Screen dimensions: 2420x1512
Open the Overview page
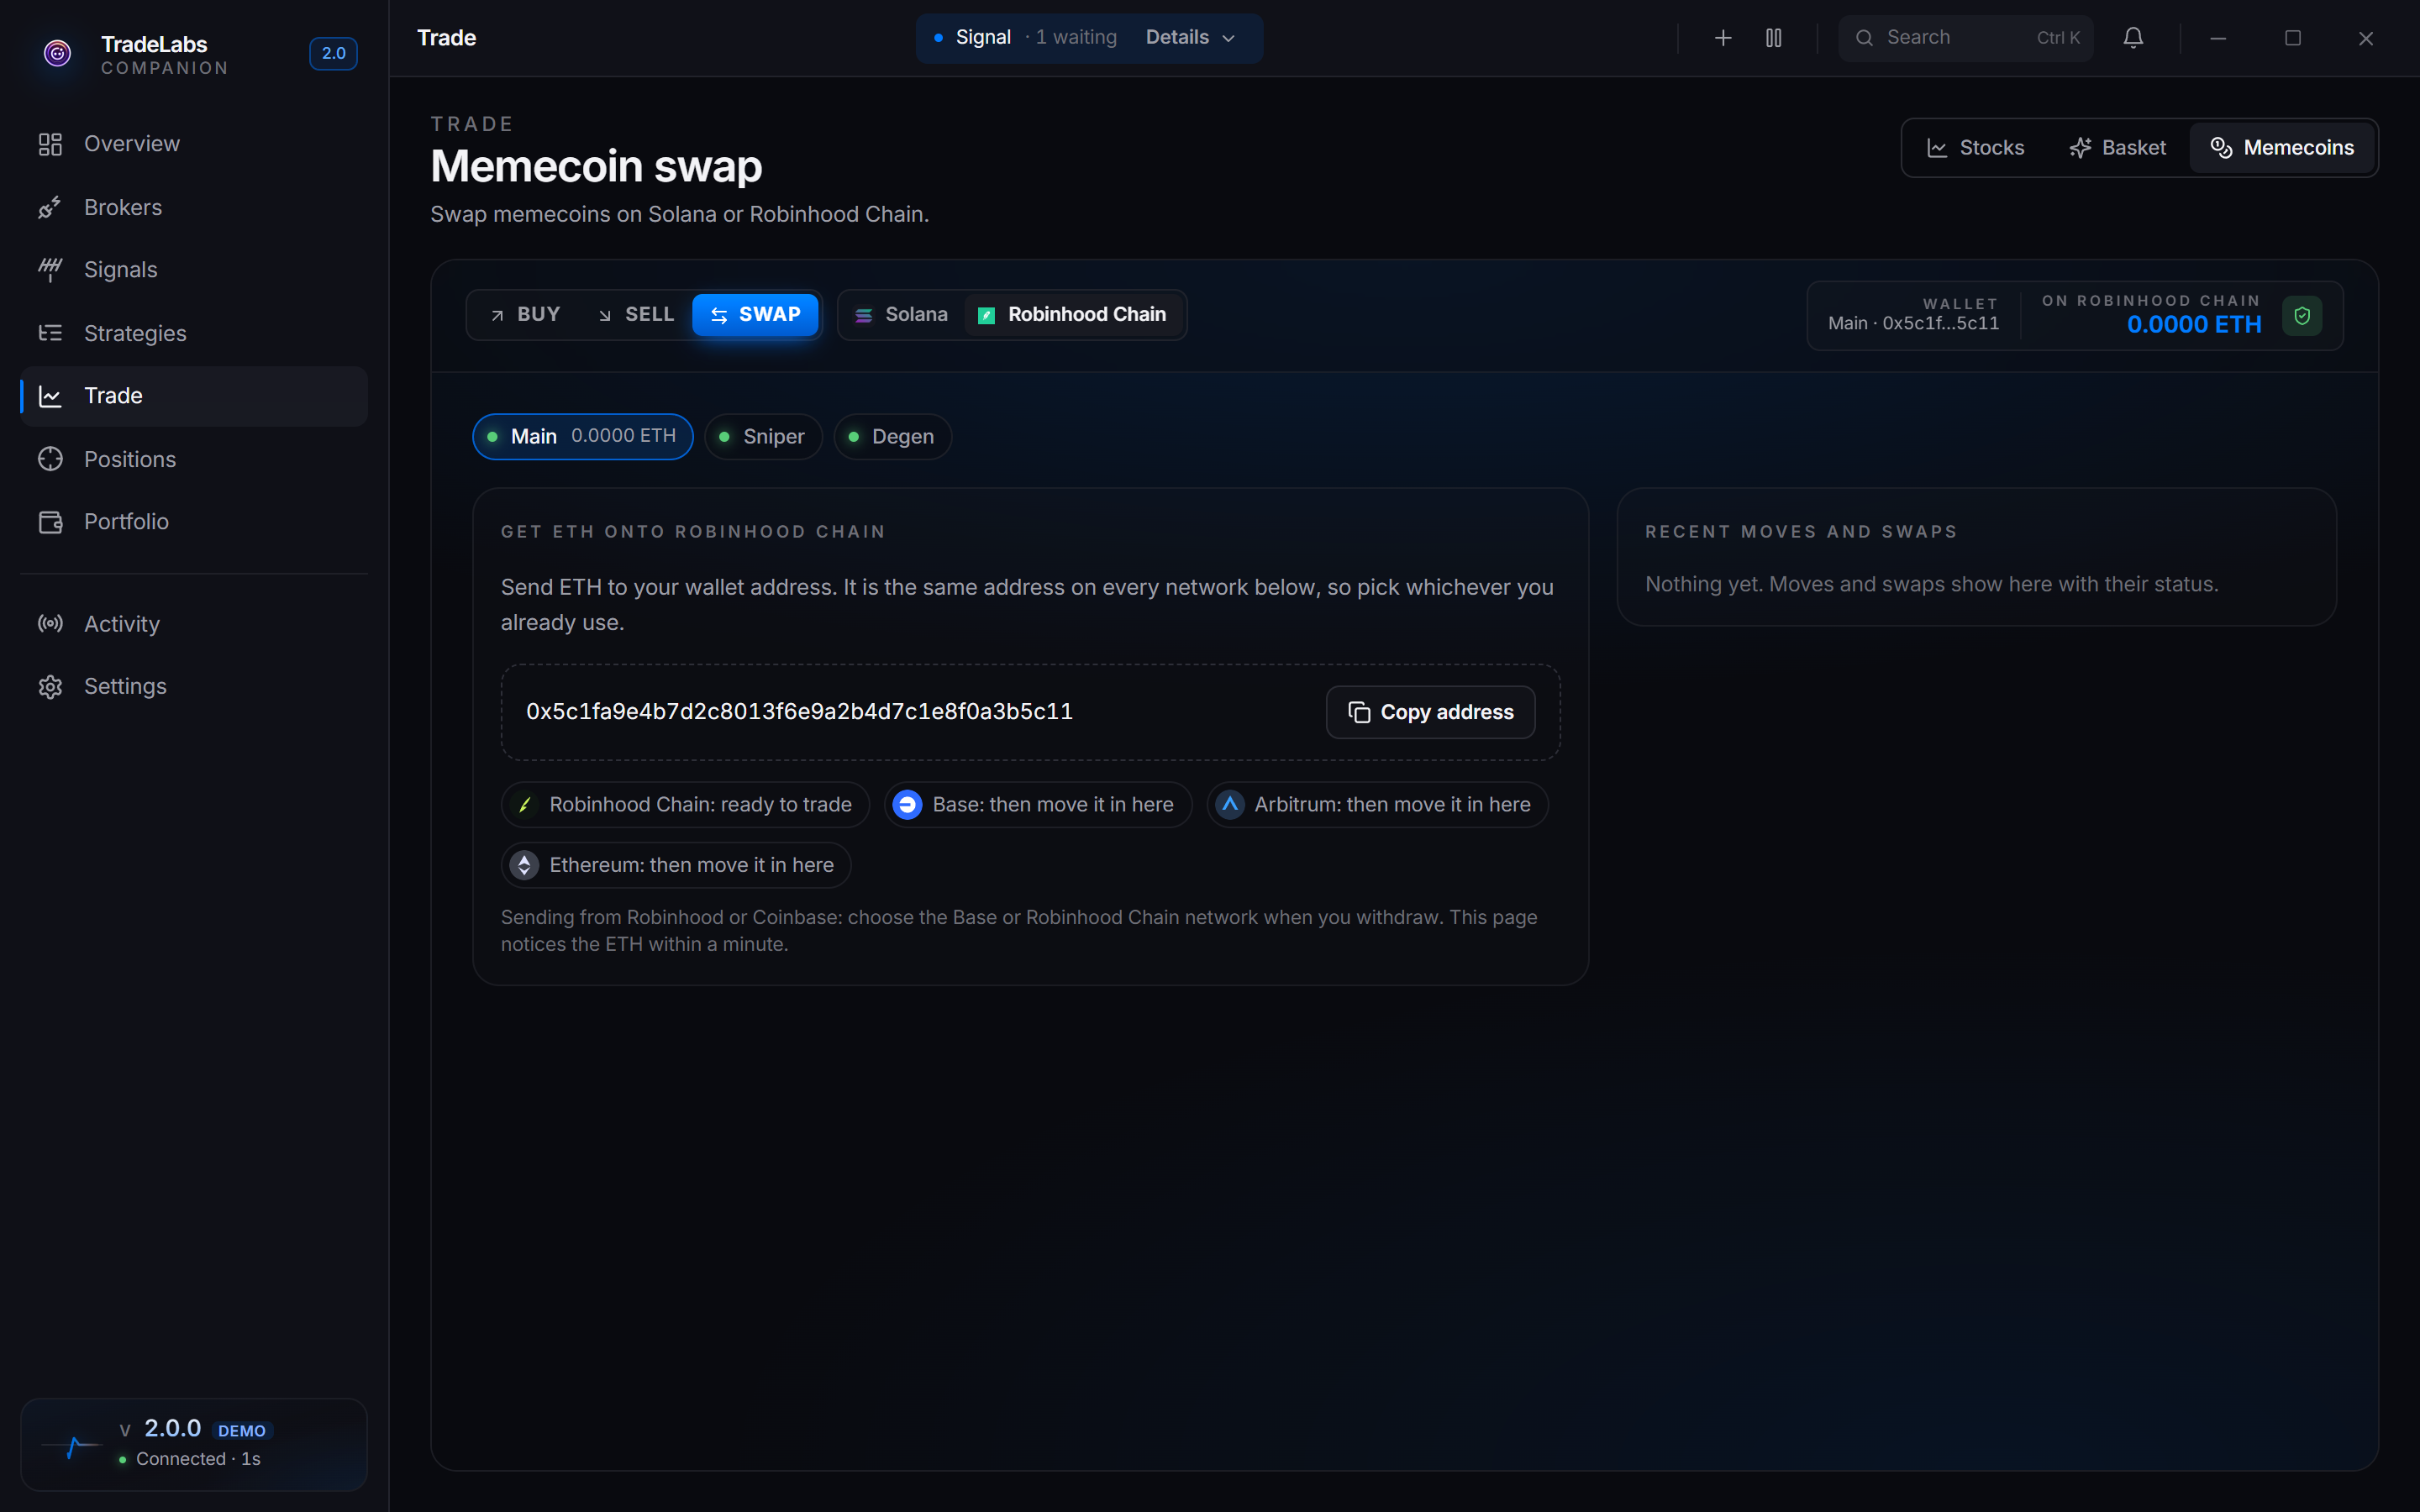point(194,144)
